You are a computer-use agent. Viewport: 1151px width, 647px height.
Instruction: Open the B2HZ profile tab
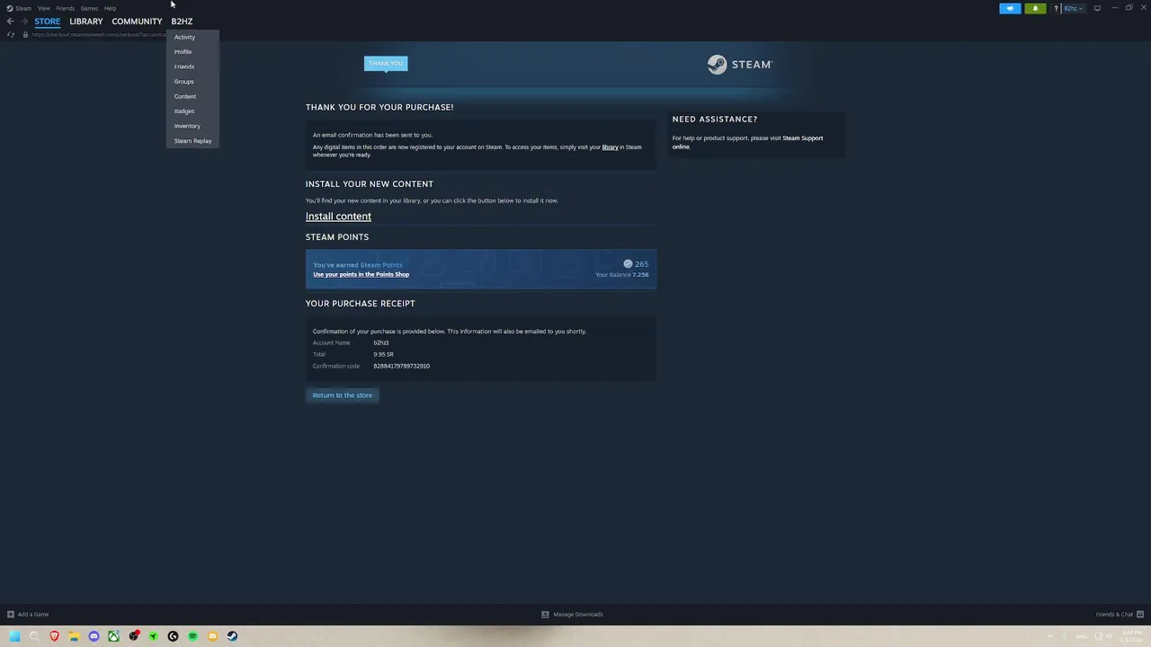tap(182, 21)
